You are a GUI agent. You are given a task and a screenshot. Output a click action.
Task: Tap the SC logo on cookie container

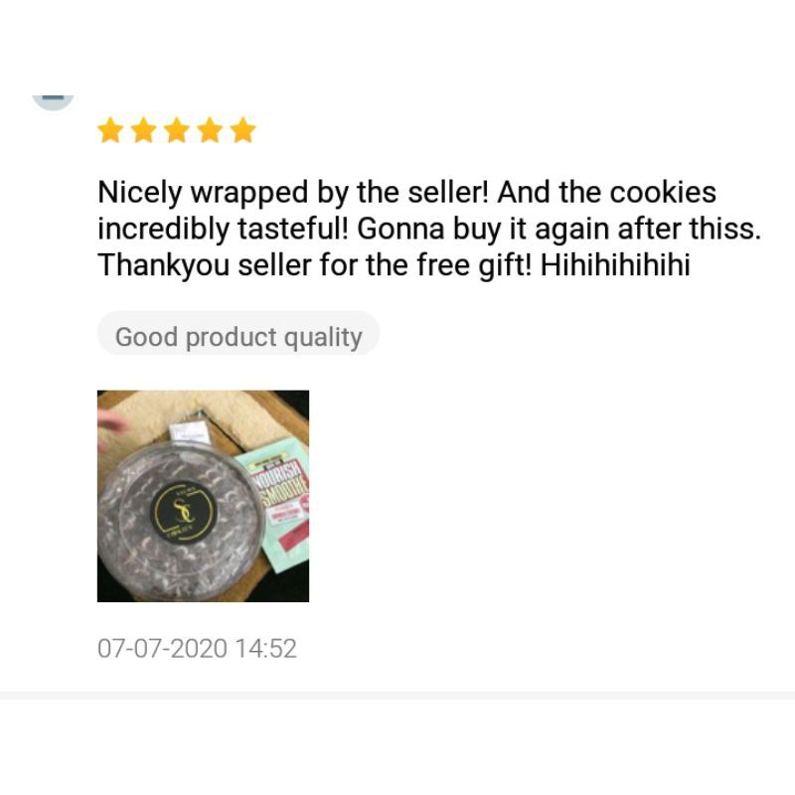185,509
